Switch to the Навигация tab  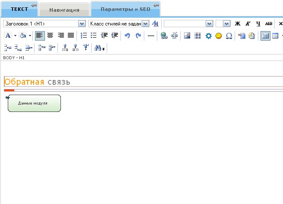(64, 9)
